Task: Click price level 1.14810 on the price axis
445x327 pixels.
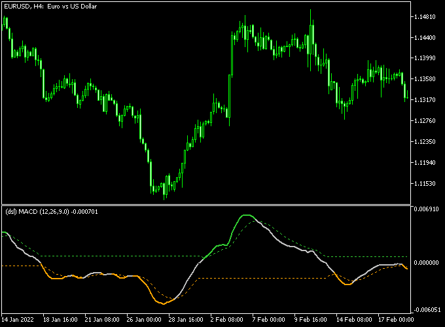Action: [x=425, y=17]
